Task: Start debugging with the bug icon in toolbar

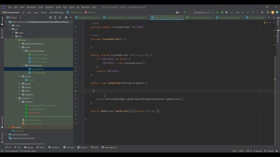Action: (222, 13)
